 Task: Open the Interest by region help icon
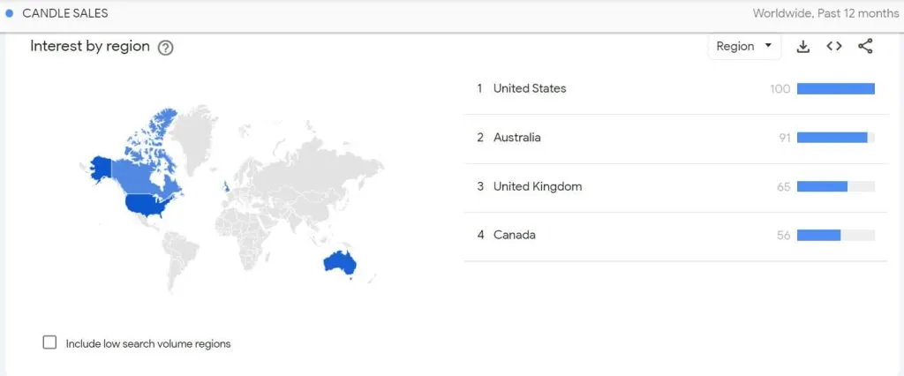coord(165,48)
